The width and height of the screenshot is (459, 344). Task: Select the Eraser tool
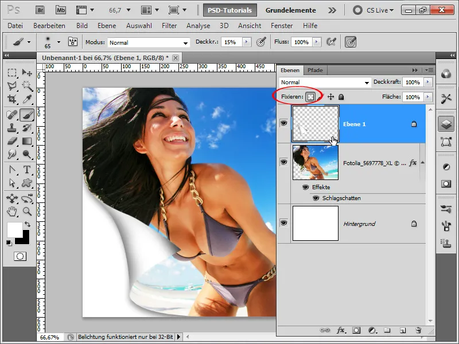[x=11, y=141]
